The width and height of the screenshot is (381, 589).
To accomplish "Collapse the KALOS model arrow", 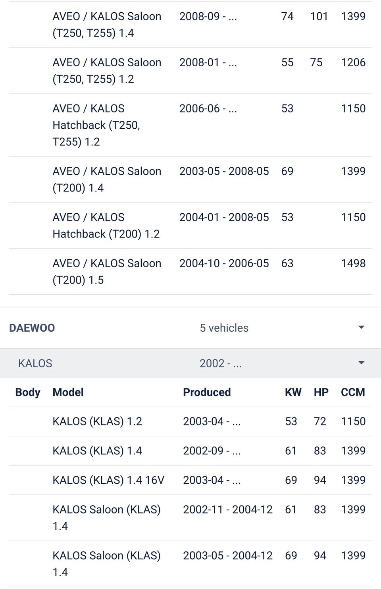I will coord(361,363).
